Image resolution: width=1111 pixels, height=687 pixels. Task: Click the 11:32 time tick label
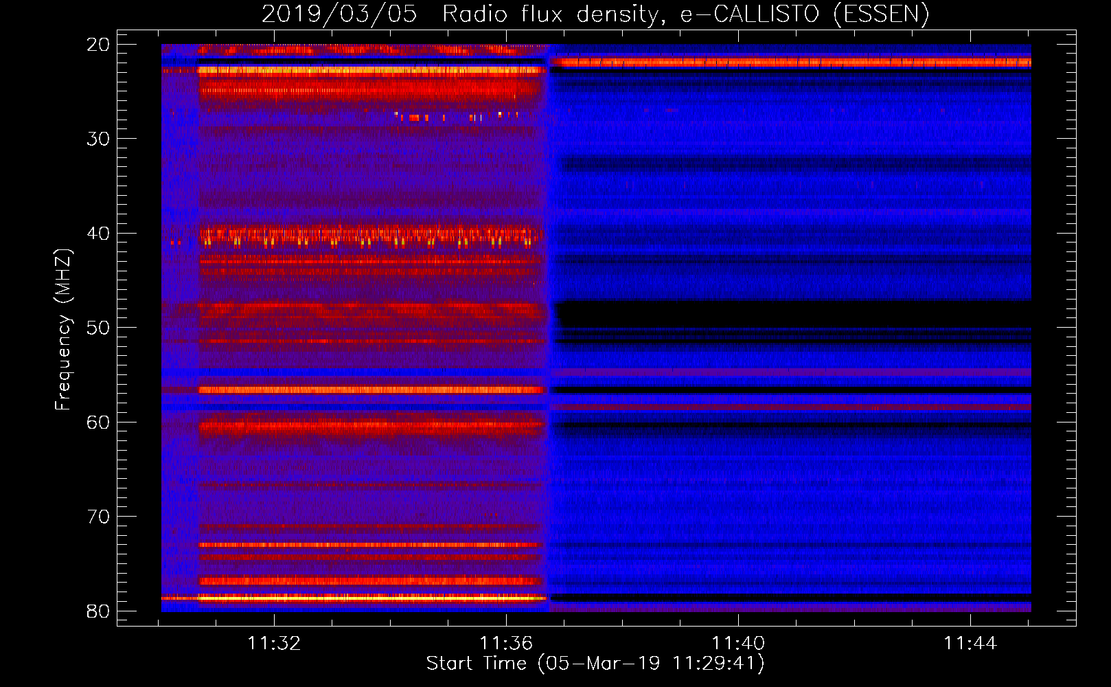[274, 644]
